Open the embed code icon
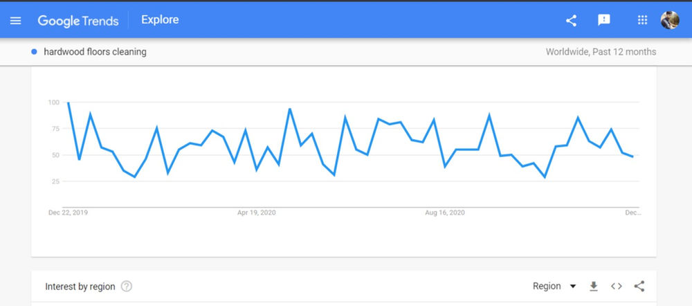The height and width of the screenshot is (306, 692). 616,286
